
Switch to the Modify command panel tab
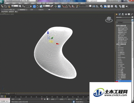120,14
